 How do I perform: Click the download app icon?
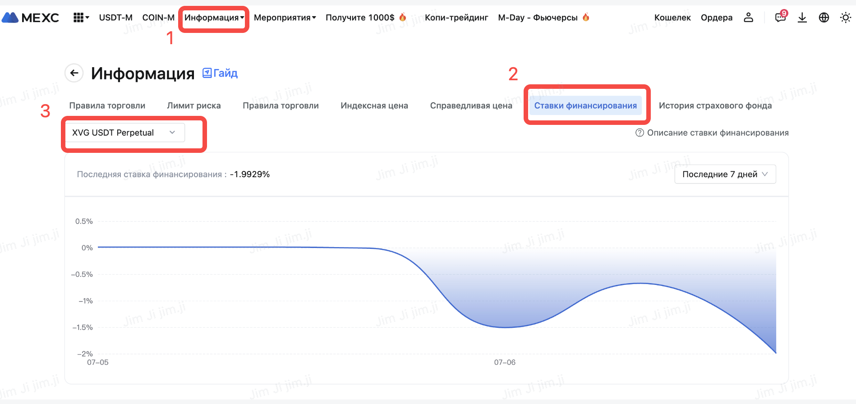[x=802, y=18]
